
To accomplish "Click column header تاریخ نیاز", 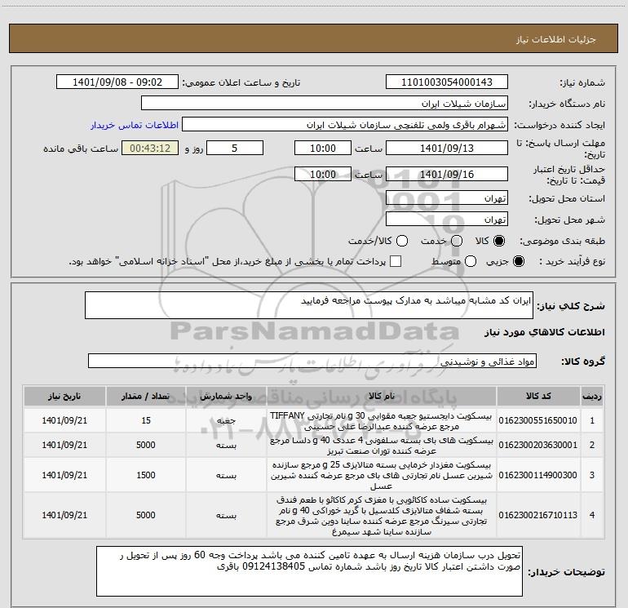I will 64,396.
